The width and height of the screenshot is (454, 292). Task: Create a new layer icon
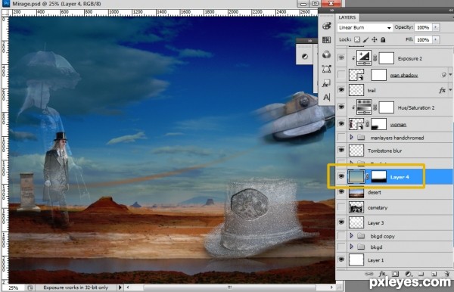click(x=434, y=274)
